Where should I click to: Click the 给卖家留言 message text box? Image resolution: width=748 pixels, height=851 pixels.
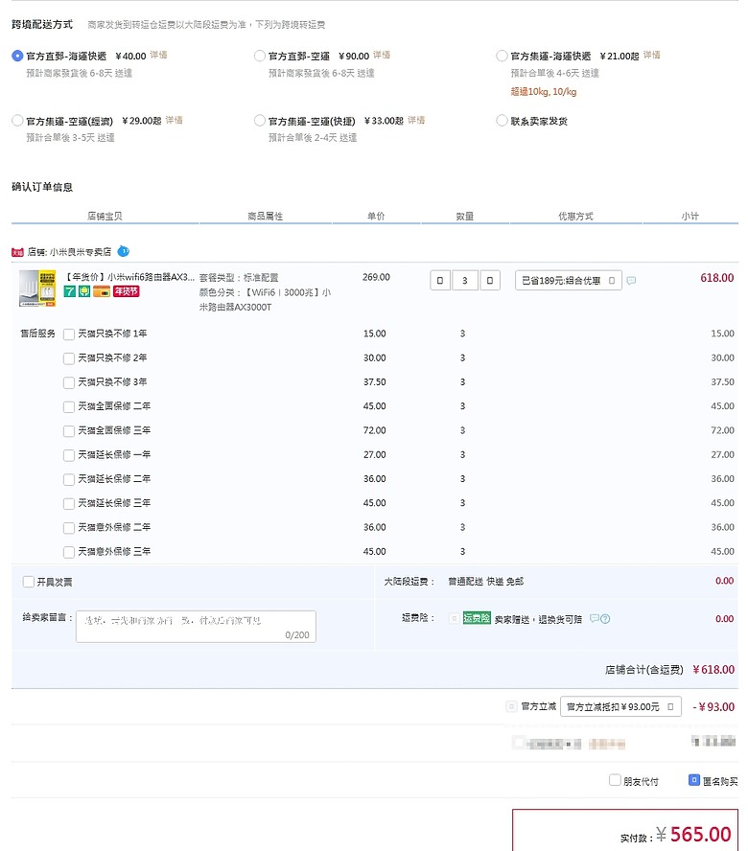[196, 627]
